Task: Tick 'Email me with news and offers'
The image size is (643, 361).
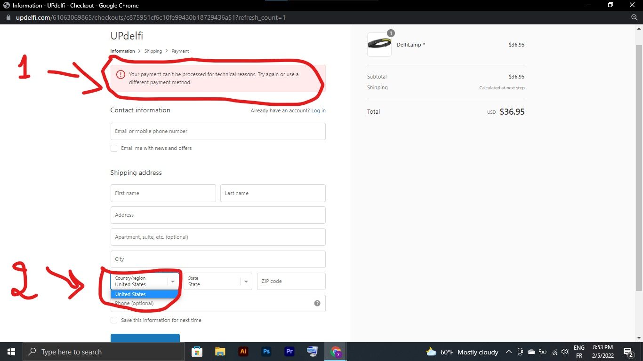Action: click(x=114, y=148)
